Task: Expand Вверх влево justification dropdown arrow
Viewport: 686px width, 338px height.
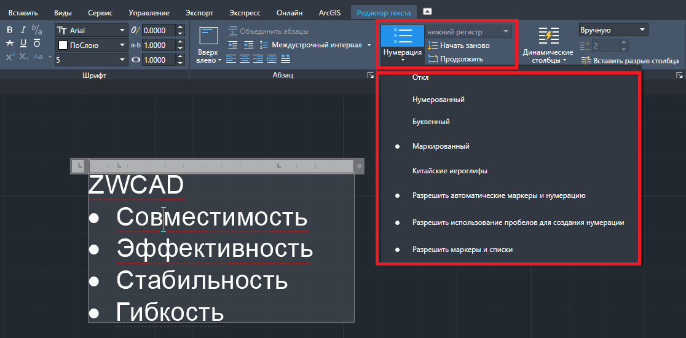Action: tap(219, 60)
